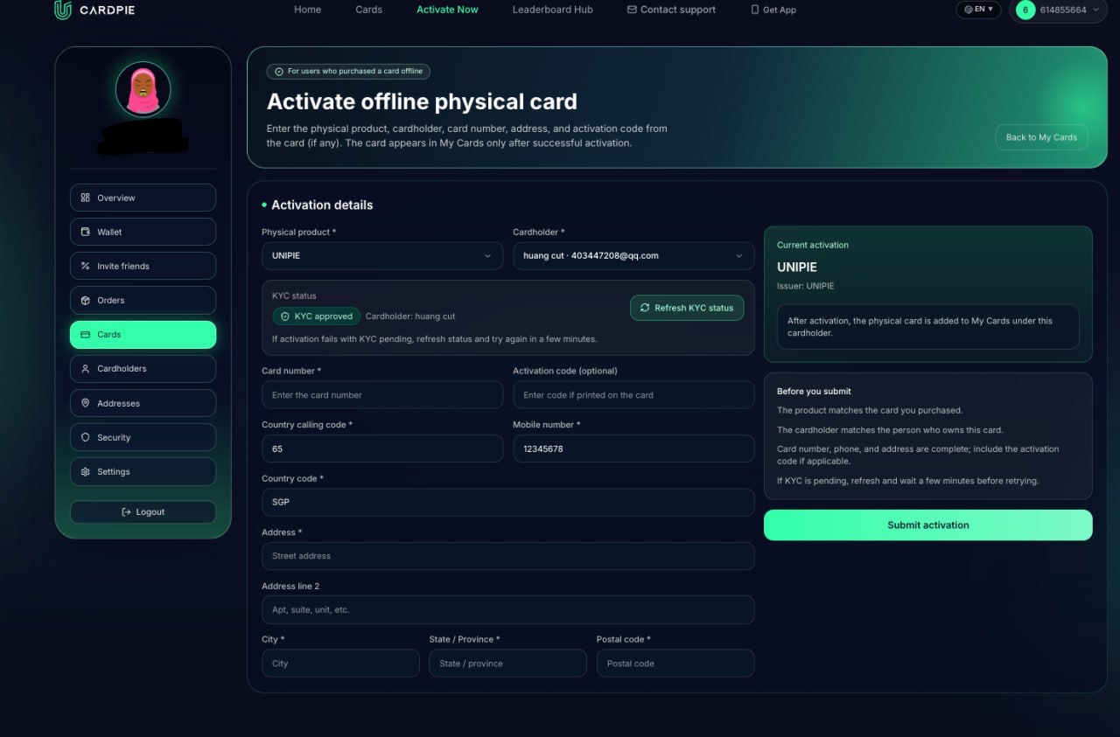Open the EN language dropdown

point(978,10)
